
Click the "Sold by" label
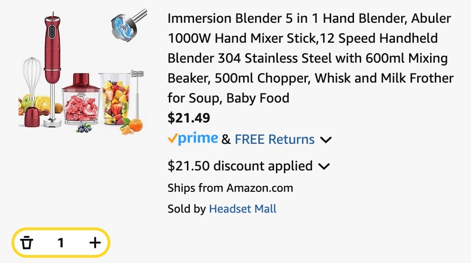(186, 209)
